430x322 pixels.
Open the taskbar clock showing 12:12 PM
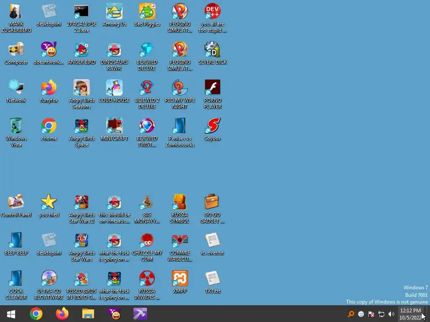[x=411, y=314]
